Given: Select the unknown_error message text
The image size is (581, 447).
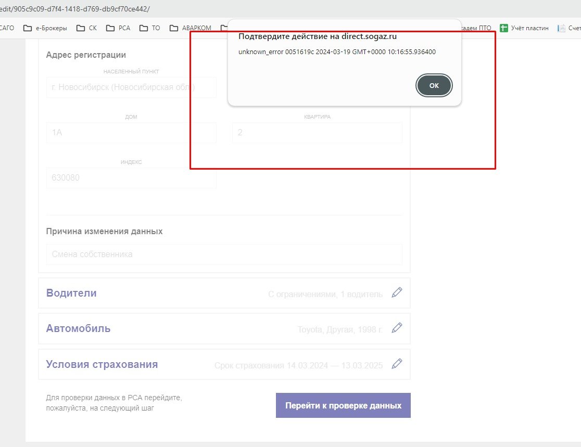Looking at the screenshot, I should [x=337, y=52].
